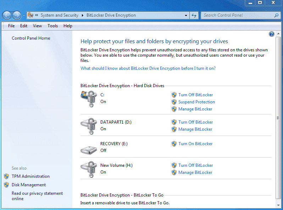283x210 pixels.
Task: Select the New Volume (H:) drive label
Action: click(x=116, y=165)
